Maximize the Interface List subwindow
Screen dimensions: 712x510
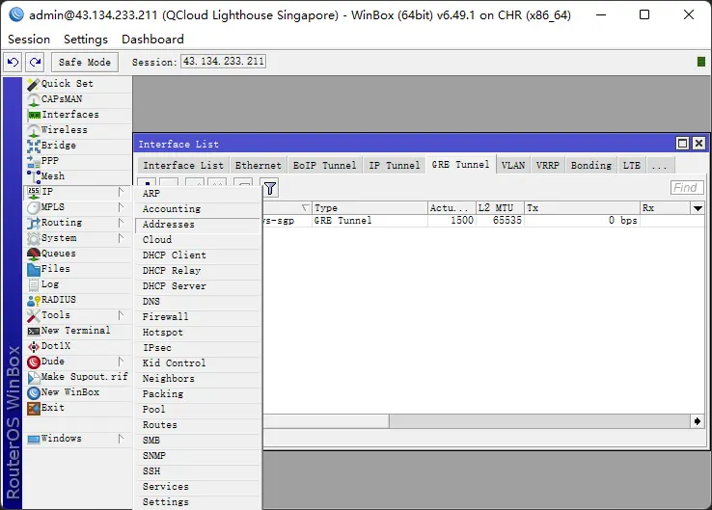click(682, 144)
